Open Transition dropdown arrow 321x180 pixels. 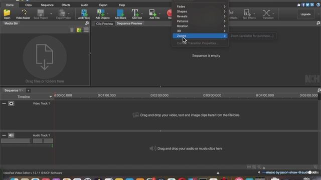coord(273,14)
